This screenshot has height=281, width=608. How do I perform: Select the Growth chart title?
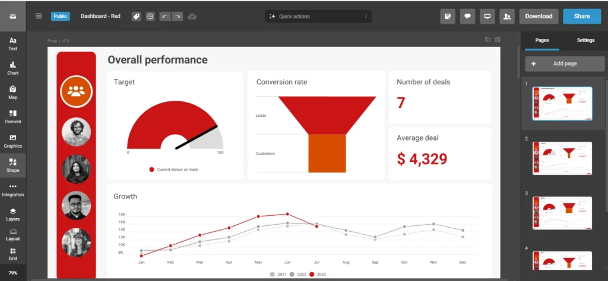coord(125,197)
